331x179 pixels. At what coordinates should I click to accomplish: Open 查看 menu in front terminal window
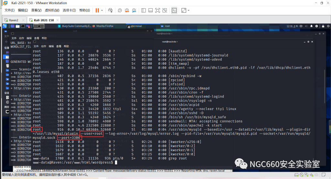coord(59,46)
